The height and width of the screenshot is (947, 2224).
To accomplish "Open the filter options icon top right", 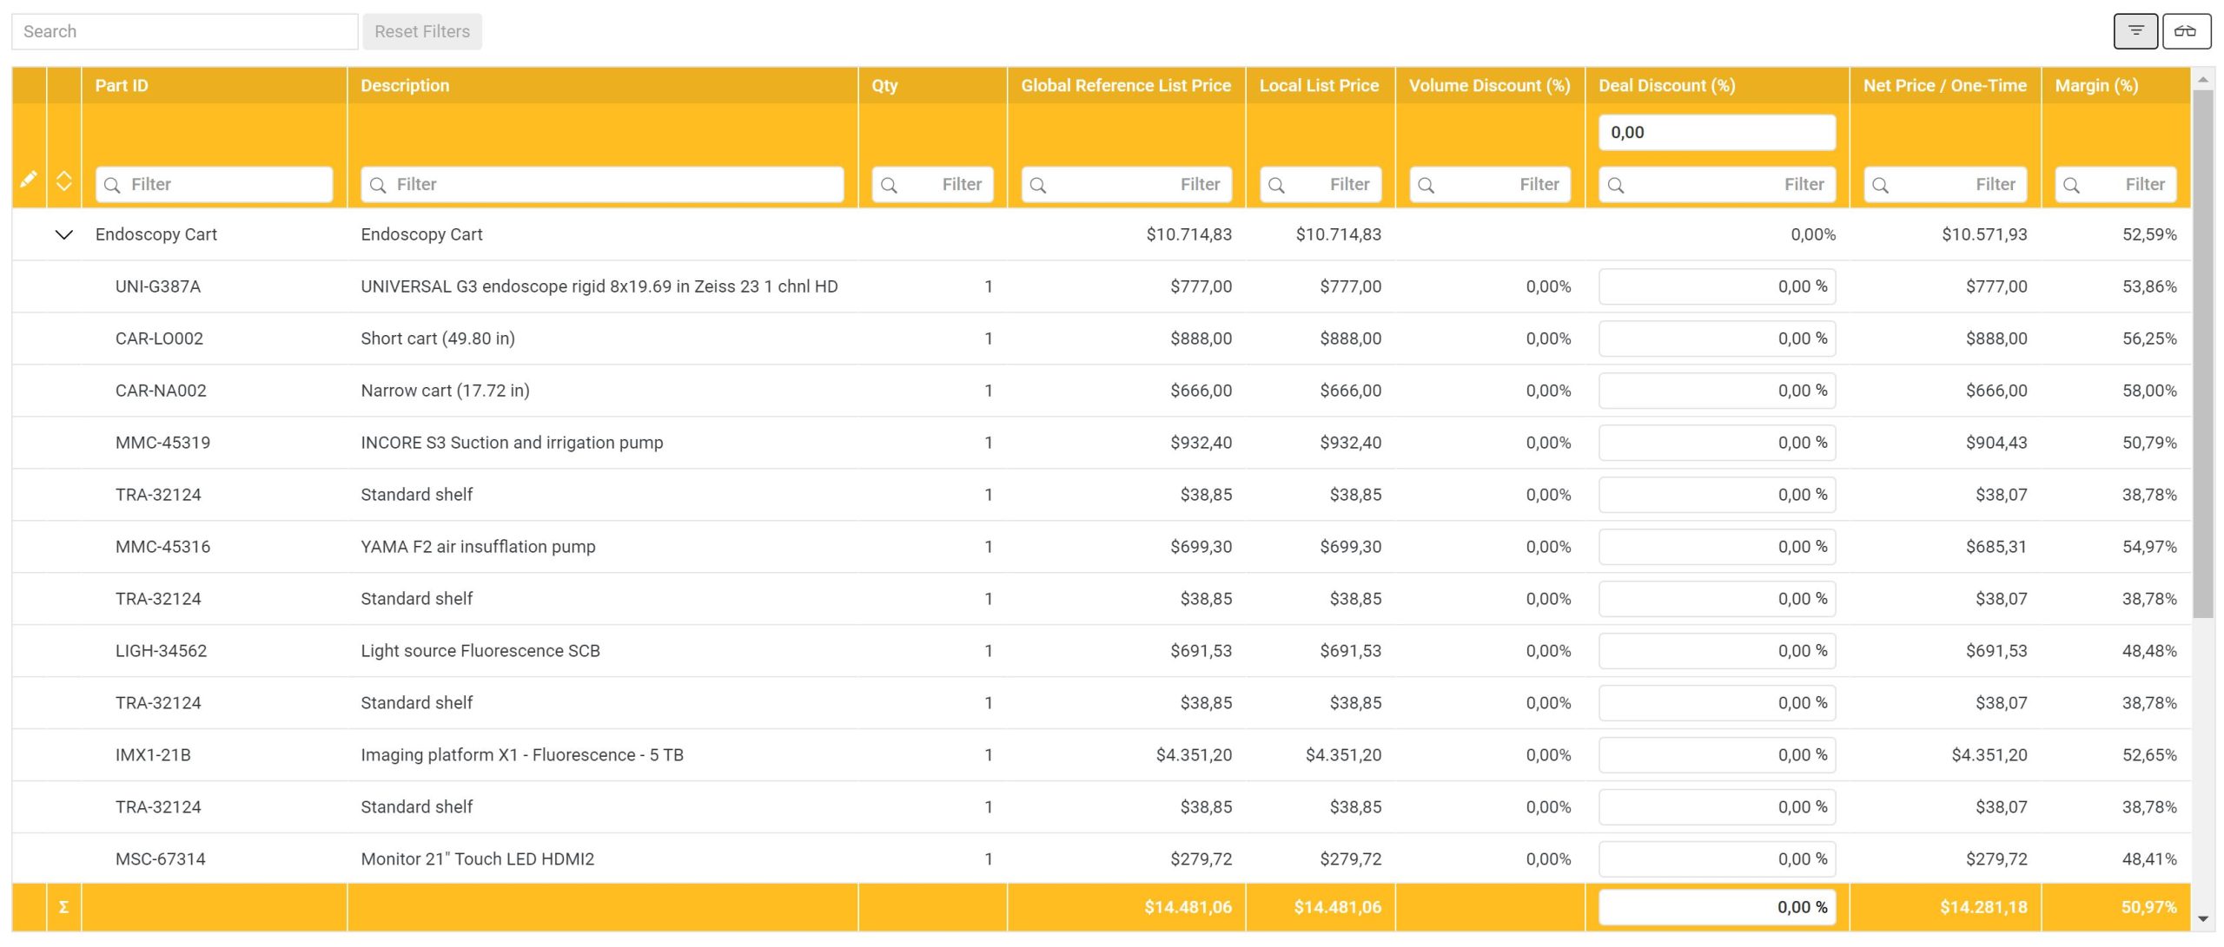I will coord(2135,30).
